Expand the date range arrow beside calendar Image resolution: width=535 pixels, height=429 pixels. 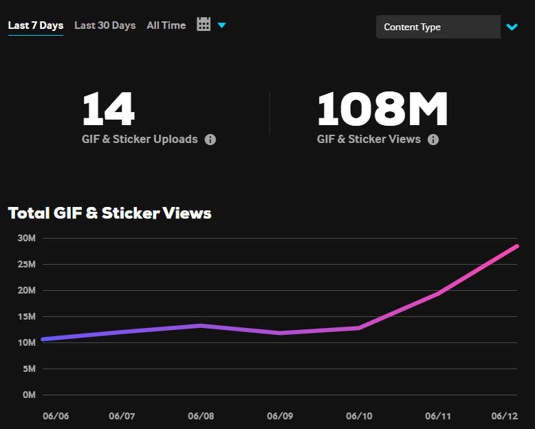[222, 25]
